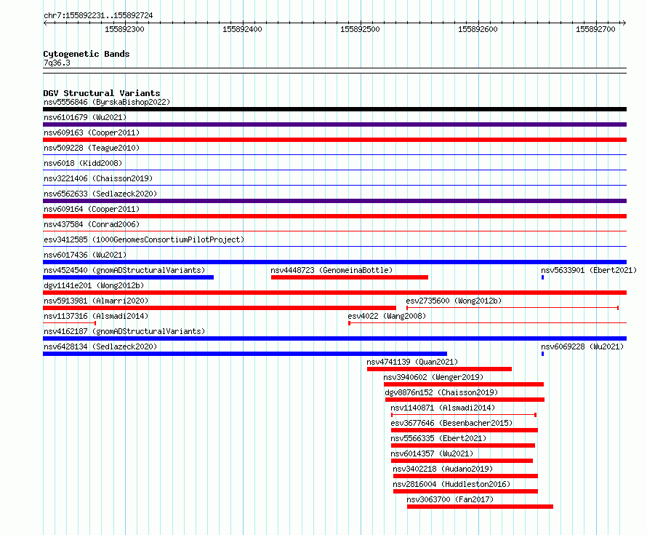
Task: Click the thin esv2735600 variant line
Action: click(513, 308)
